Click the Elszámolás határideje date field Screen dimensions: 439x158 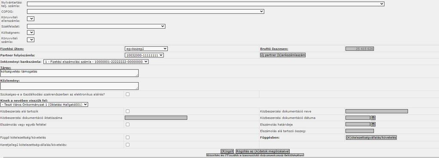click(x=358, y=124)
